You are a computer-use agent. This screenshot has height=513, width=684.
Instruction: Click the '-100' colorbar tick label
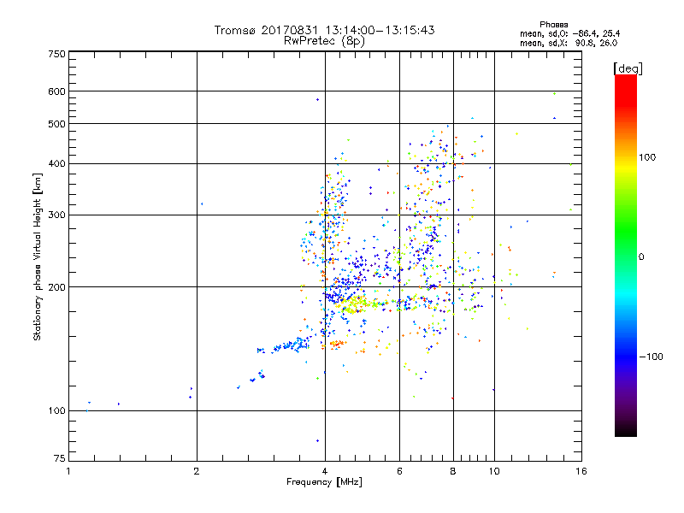(x=651, y=357)
